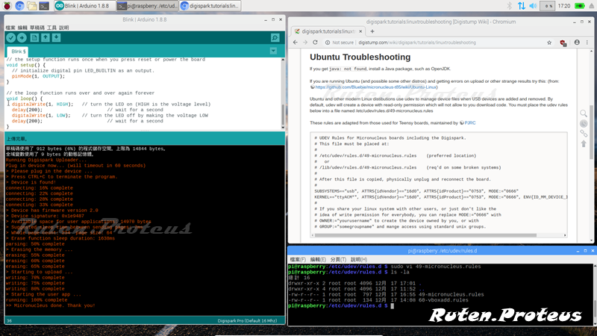
Task: Click the network transfer arrows tray icon
Action: tap(521, 6)
